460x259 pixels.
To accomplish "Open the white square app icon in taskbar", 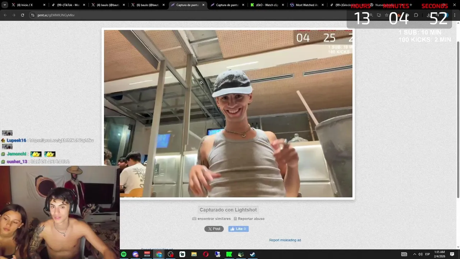I will pyautogui.click(x=182, y=254).
